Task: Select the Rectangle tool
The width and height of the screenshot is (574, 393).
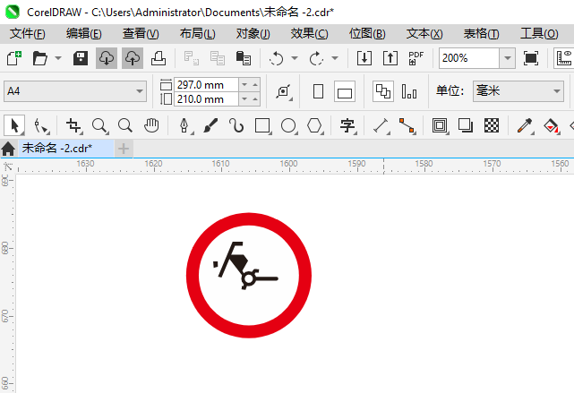Action: 262,126
